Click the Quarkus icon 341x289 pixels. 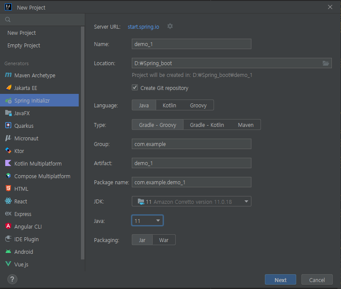(x=8, y=126)
